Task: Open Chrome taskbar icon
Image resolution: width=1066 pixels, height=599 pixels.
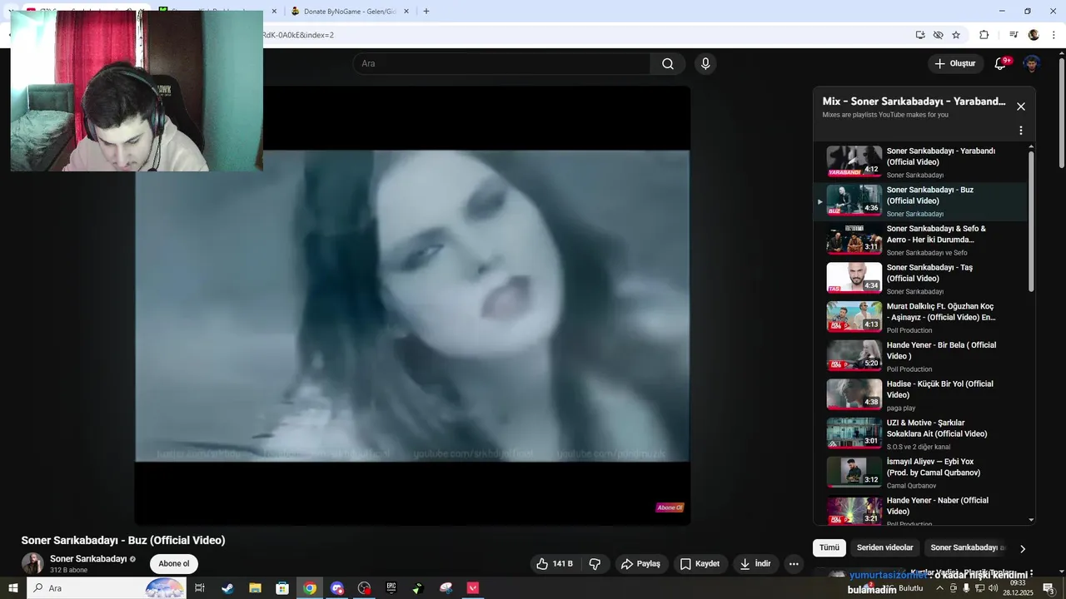Action: (310, 588)
